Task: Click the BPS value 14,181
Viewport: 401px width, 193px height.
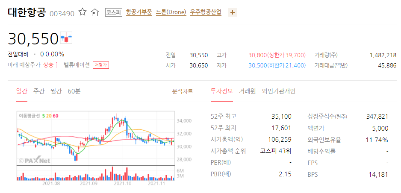Action: point(378,175)
